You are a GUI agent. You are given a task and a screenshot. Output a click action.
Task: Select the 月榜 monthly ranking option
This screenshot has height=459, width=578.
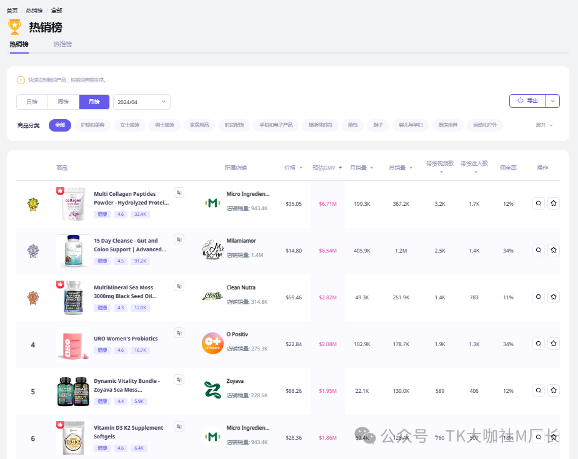click(94, 102)
